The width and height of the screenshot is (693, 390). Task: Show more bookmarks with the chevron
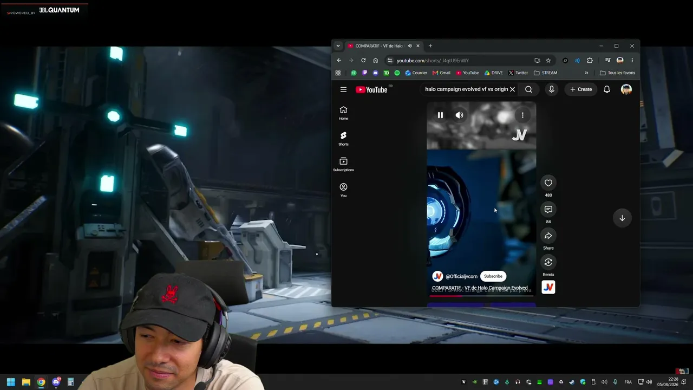click(x=586, y=73)
